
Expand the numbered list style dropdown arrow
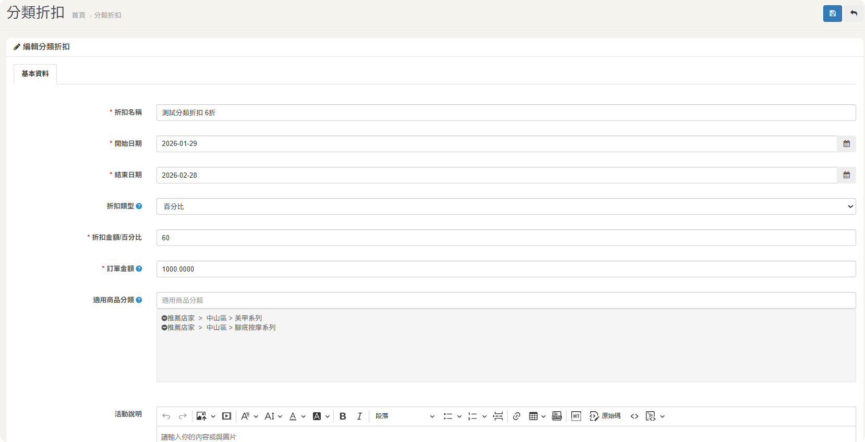tap(484, 416)
